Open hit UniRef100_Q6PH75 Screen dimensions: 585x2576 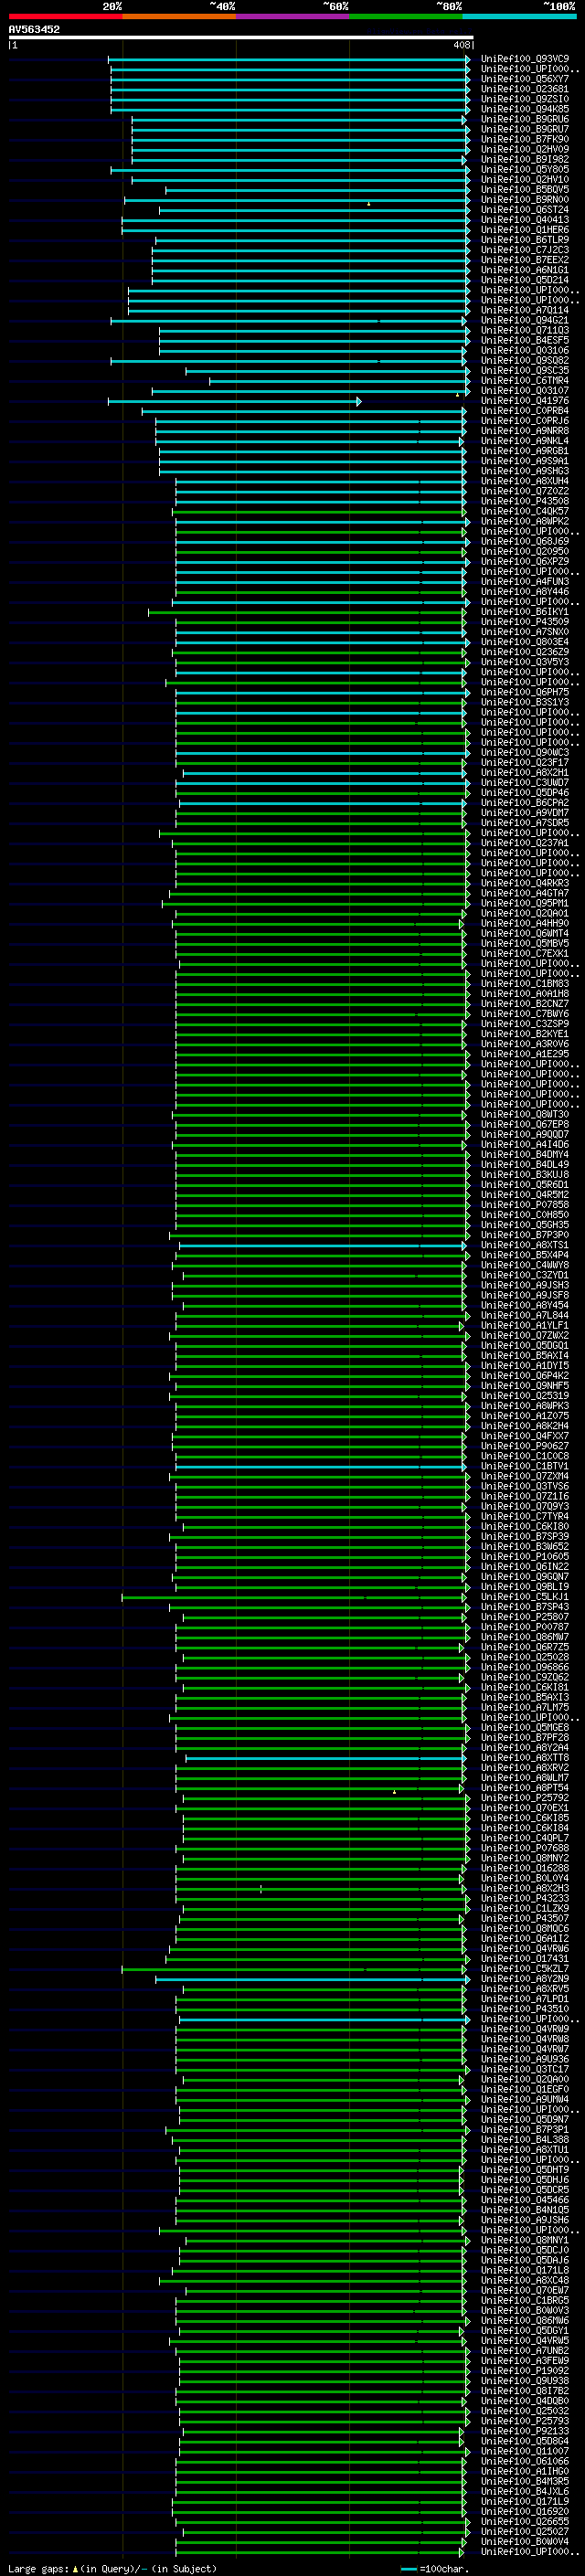coord(525,692)
